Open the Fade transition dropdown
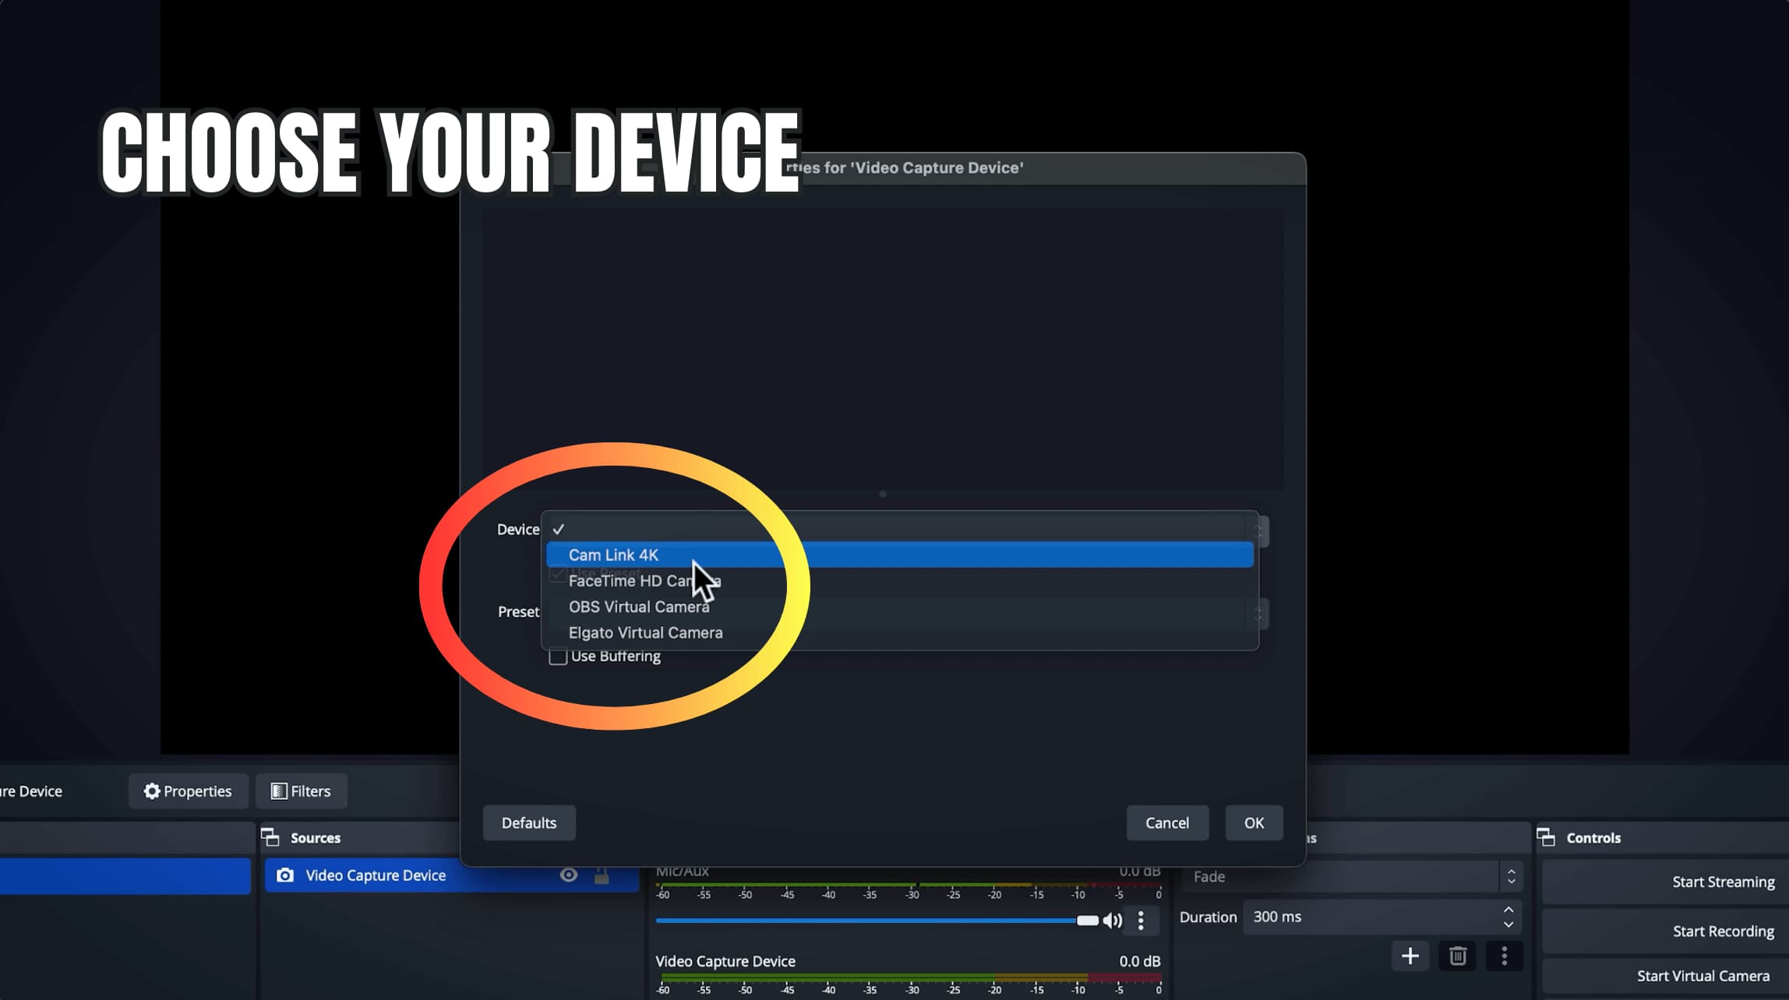 [x=1352, y=877]
